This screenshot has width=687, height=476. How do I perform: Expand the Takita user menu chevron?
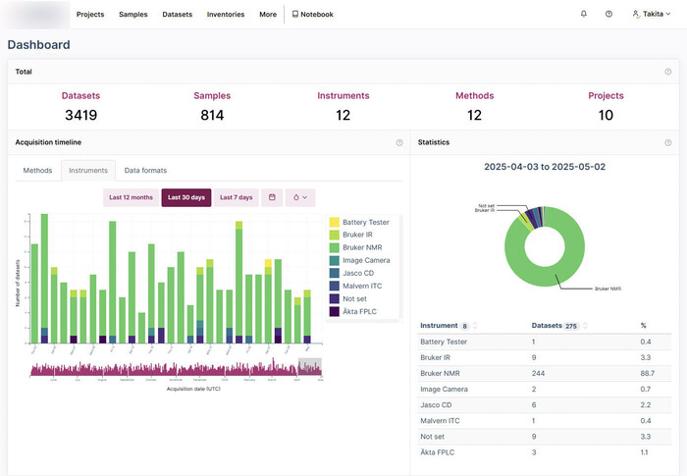(x=668, y=15)
